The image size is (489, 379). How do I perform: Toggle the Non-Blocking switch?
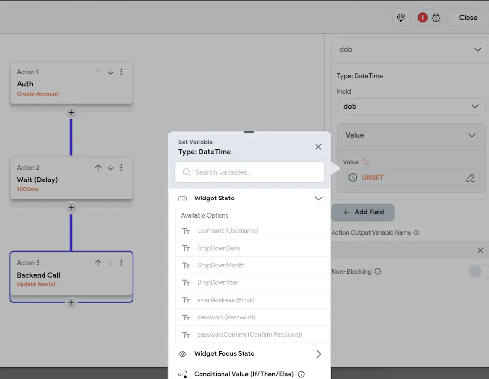point(479,271)
